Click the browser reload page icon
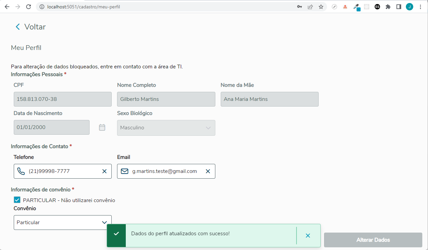The image size is (428, 250). tap(29, 7)
